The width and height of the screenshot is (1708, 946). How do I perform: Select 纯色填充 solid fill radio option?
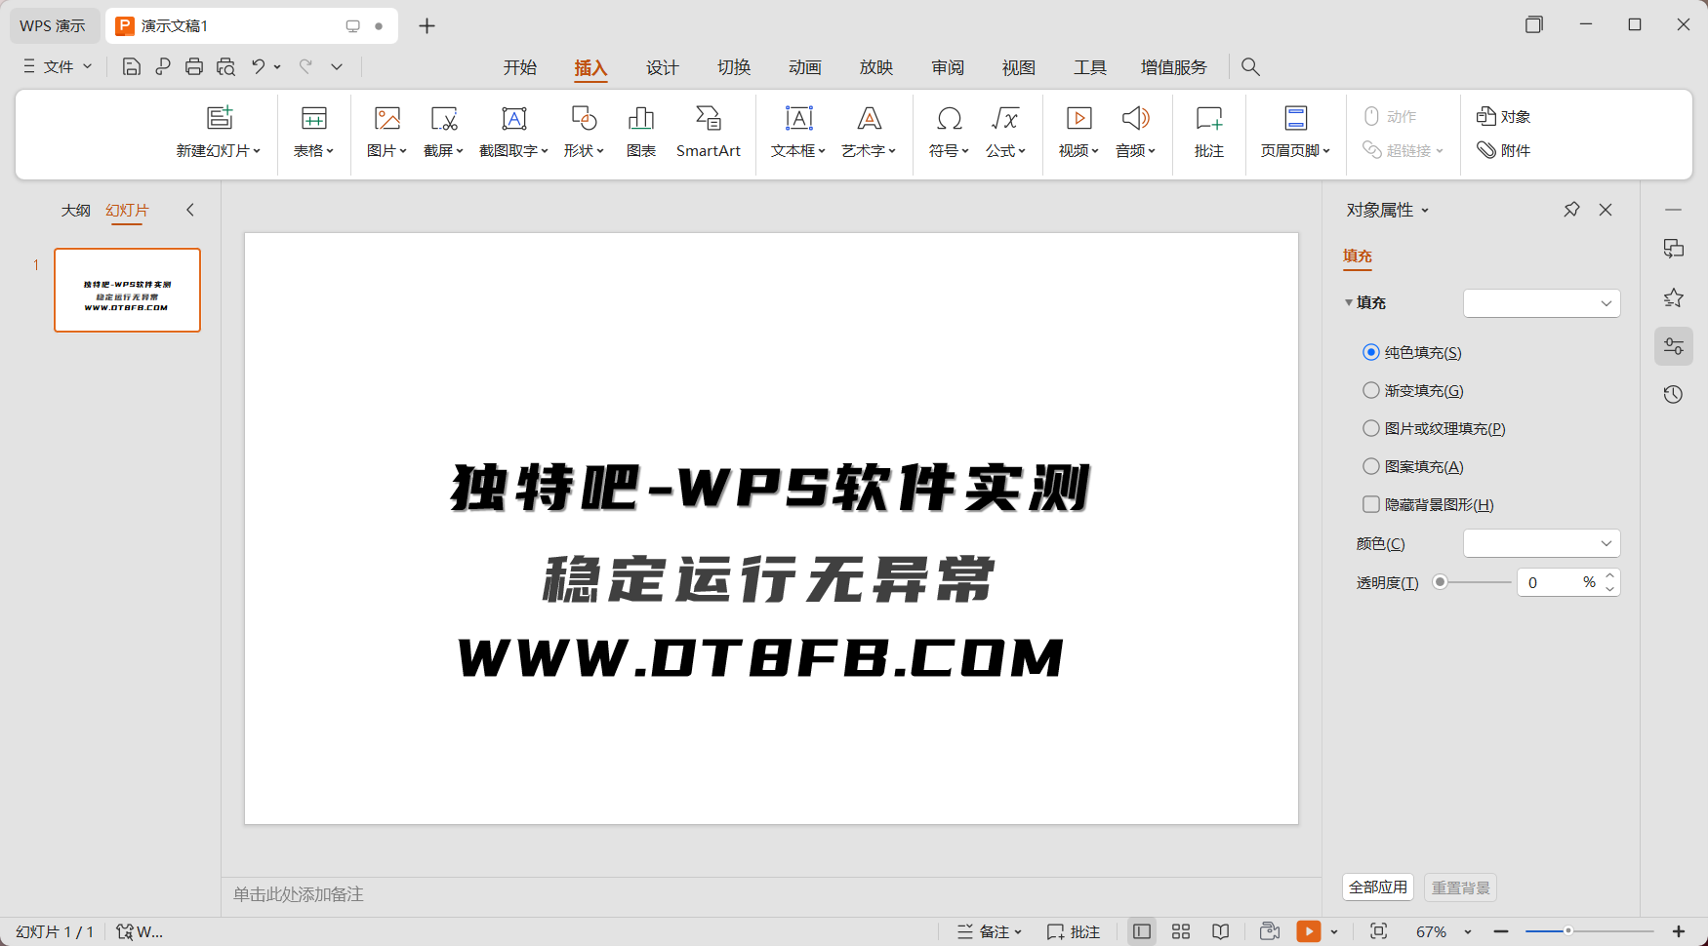[x=1371, y=352]
